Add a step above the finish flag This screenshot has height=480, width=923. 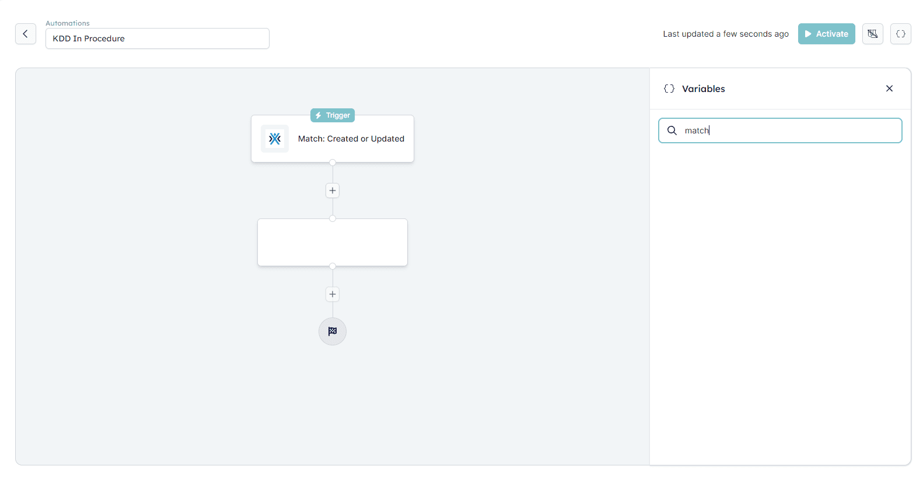333,294
